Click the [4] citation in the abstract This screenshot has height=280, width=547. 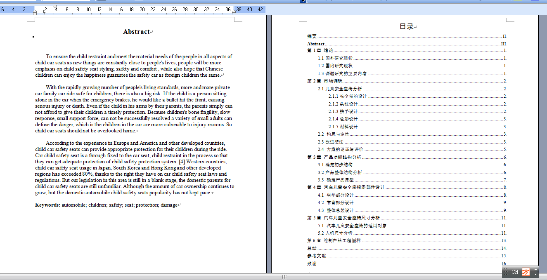pyautogui.click(x=182, y=162)
